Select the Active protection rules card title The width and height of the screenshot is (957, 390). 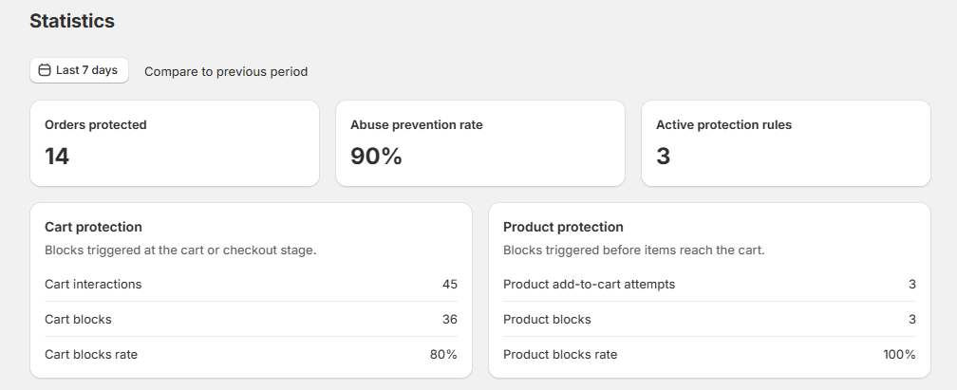pyautogui.click(x=723, y=124)
